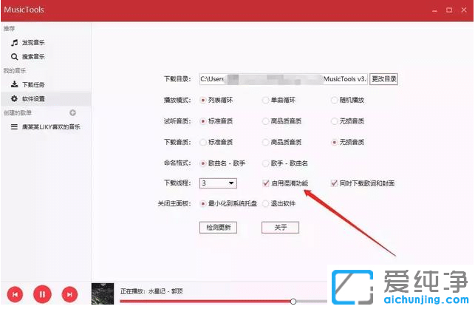Click the 更改目录 button

(x=384, y=79)
